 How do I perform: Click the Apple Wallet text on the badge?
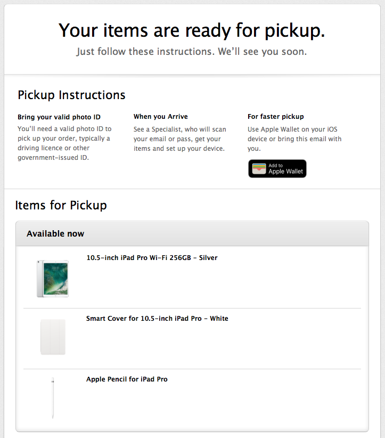(x=285, y=172)
